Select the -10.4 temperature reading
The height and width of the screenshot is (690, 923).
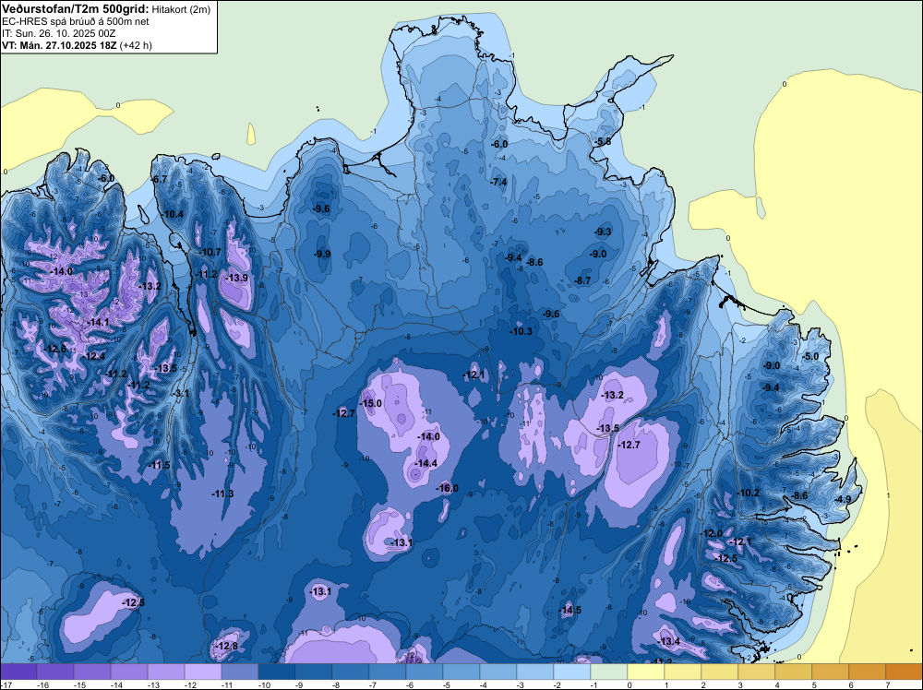click(173, 214)
